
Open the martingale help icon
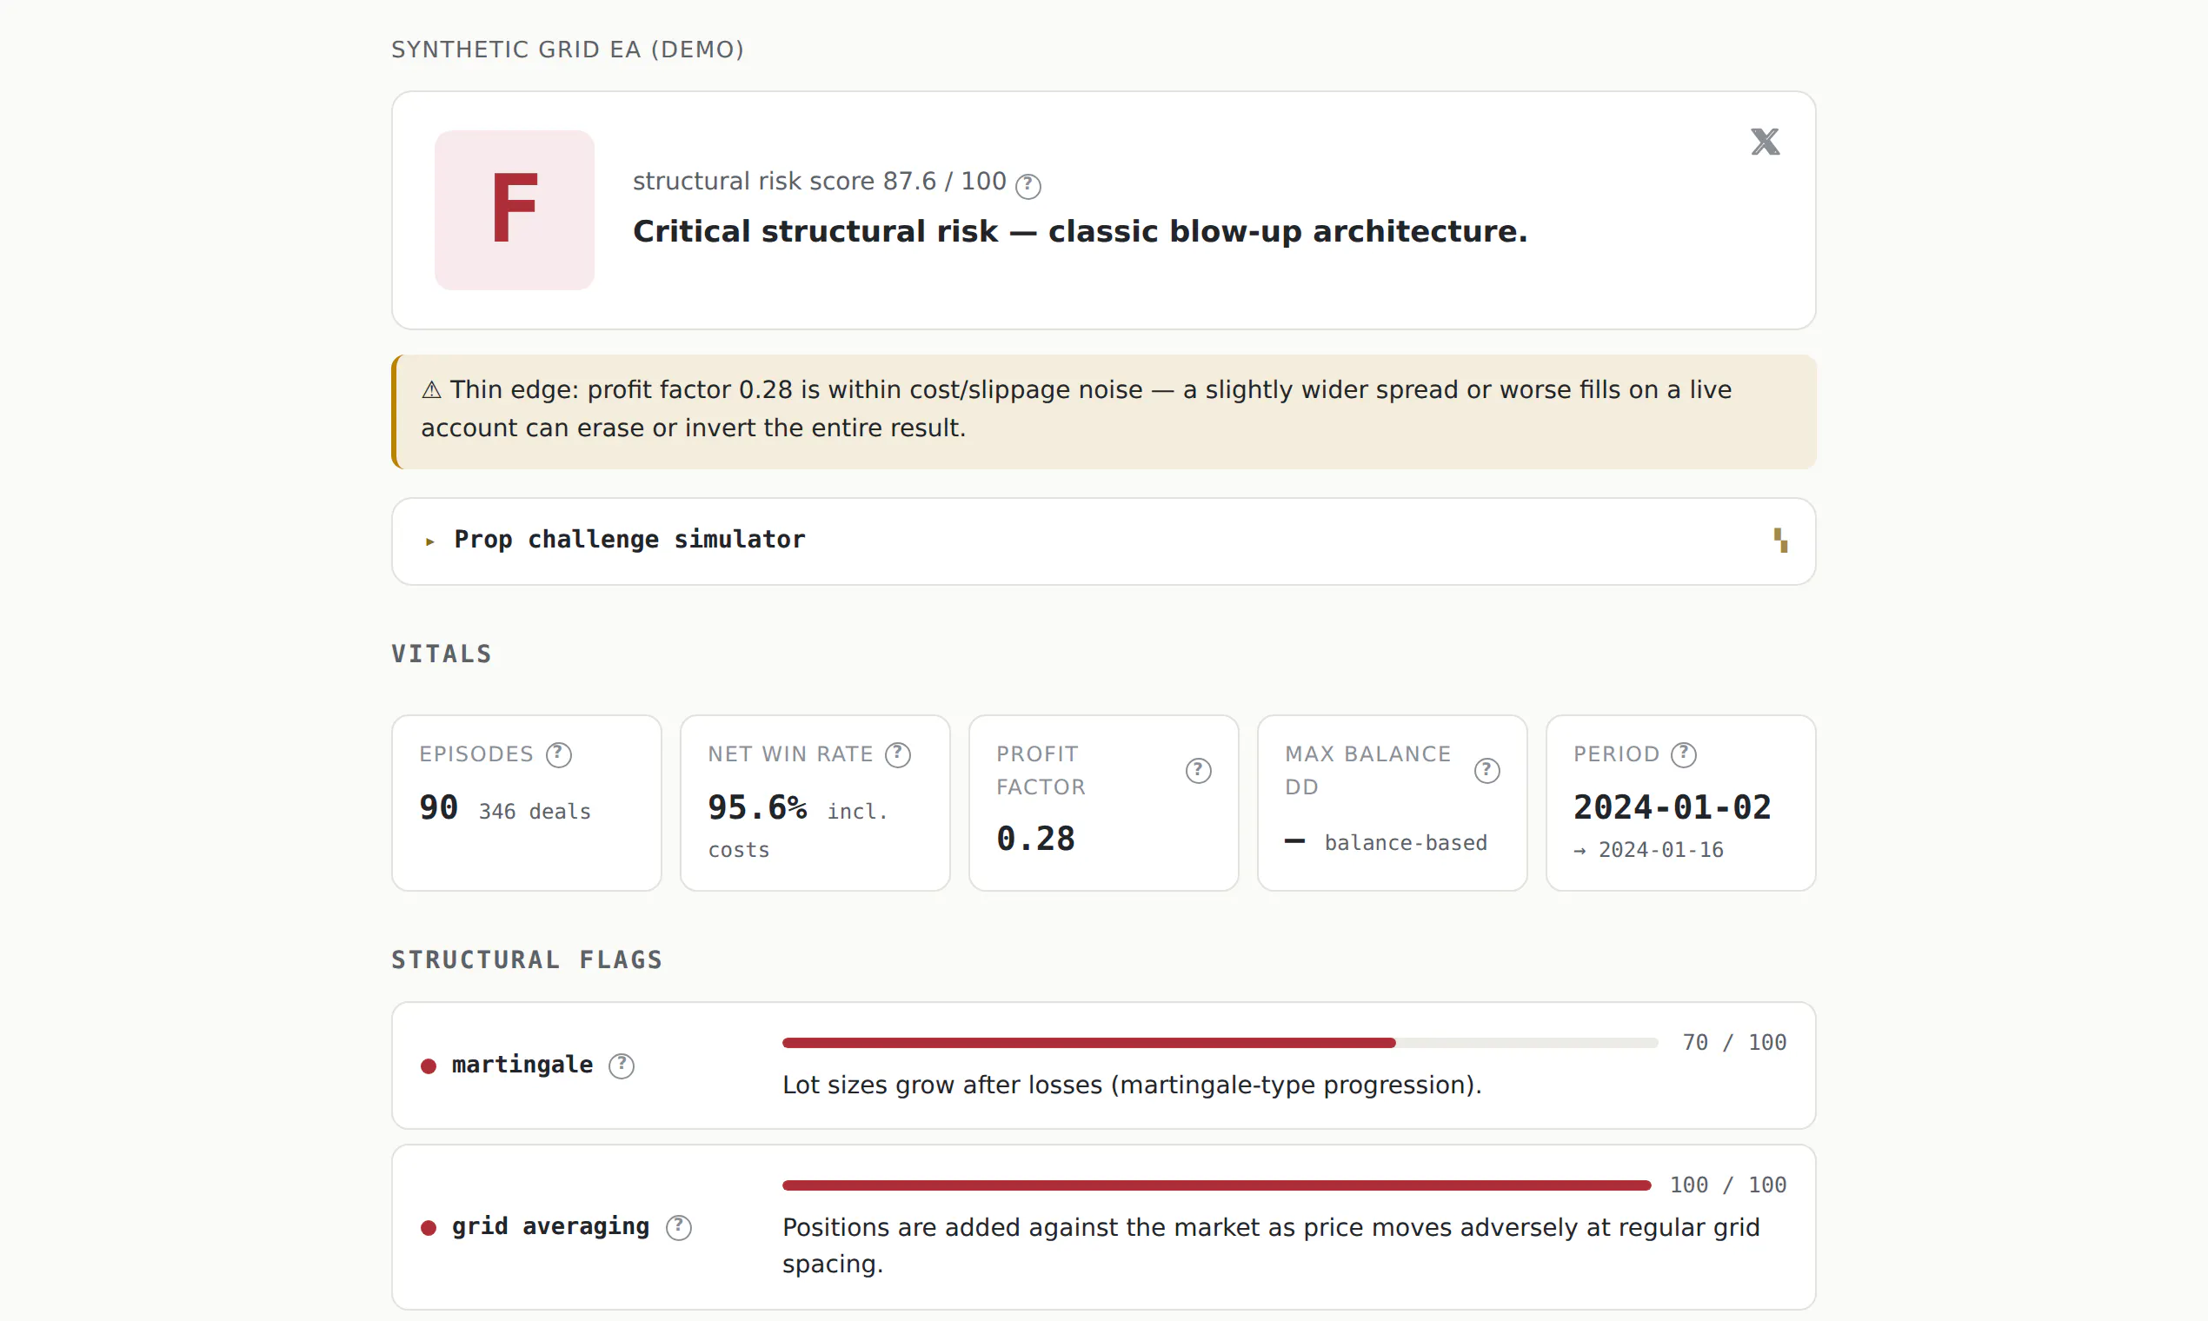622,1065
